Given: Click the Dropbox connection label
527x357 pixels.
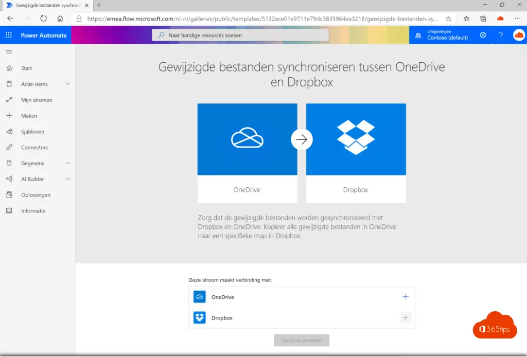Looking at the screenshot, I should [222, 318].
